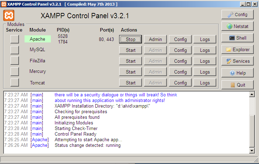Start the Mercury module

130,72
